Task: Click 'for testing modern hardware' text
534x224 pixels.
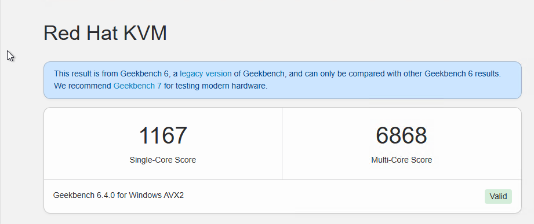Action: [216, 86]
